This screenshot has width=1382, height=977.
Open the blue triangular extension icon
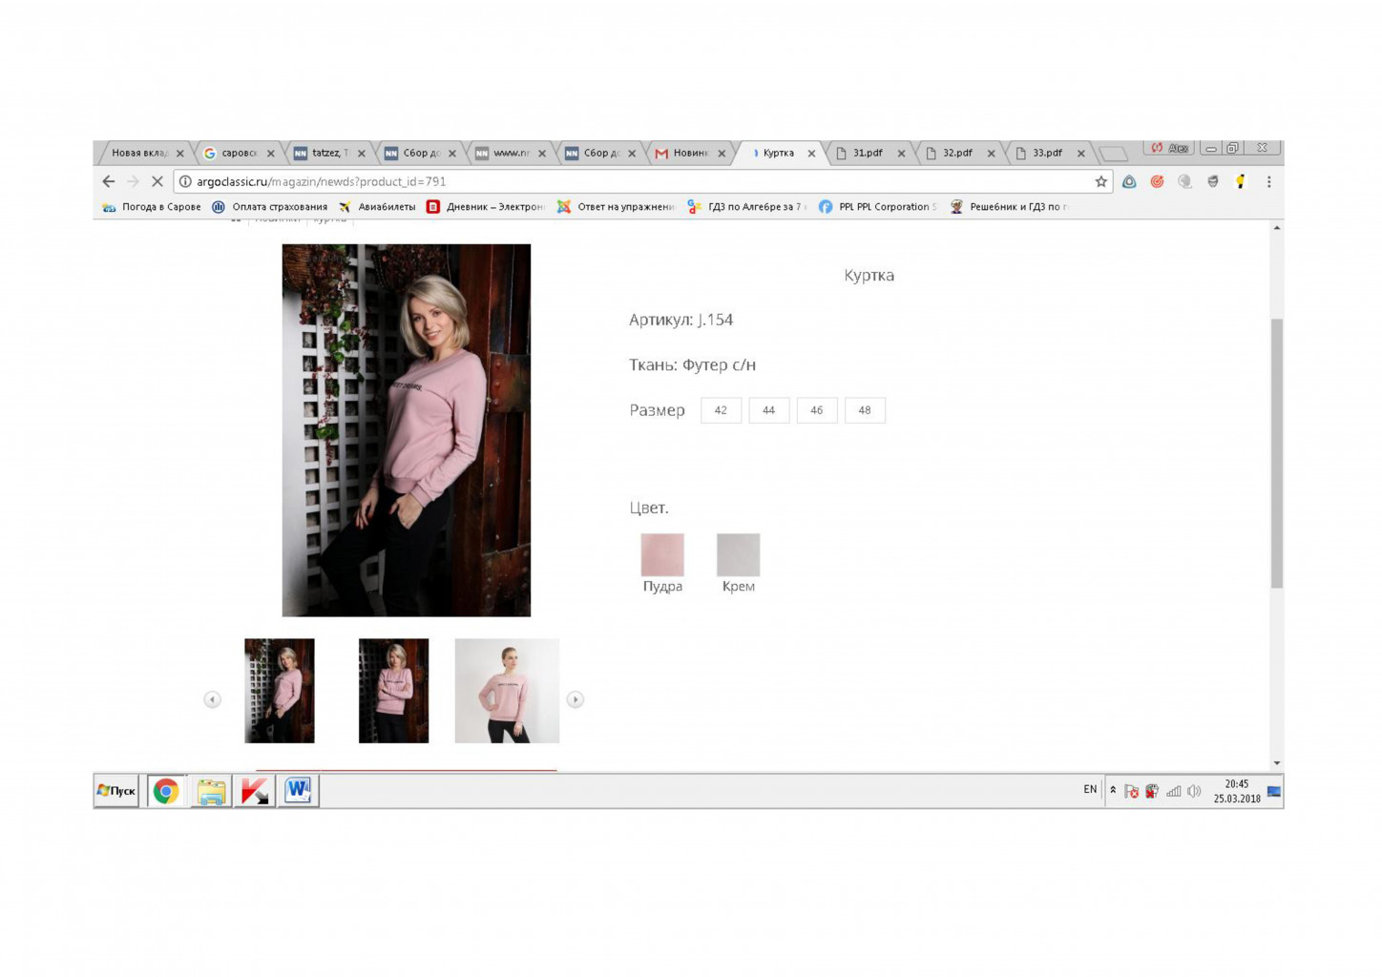1129,181
